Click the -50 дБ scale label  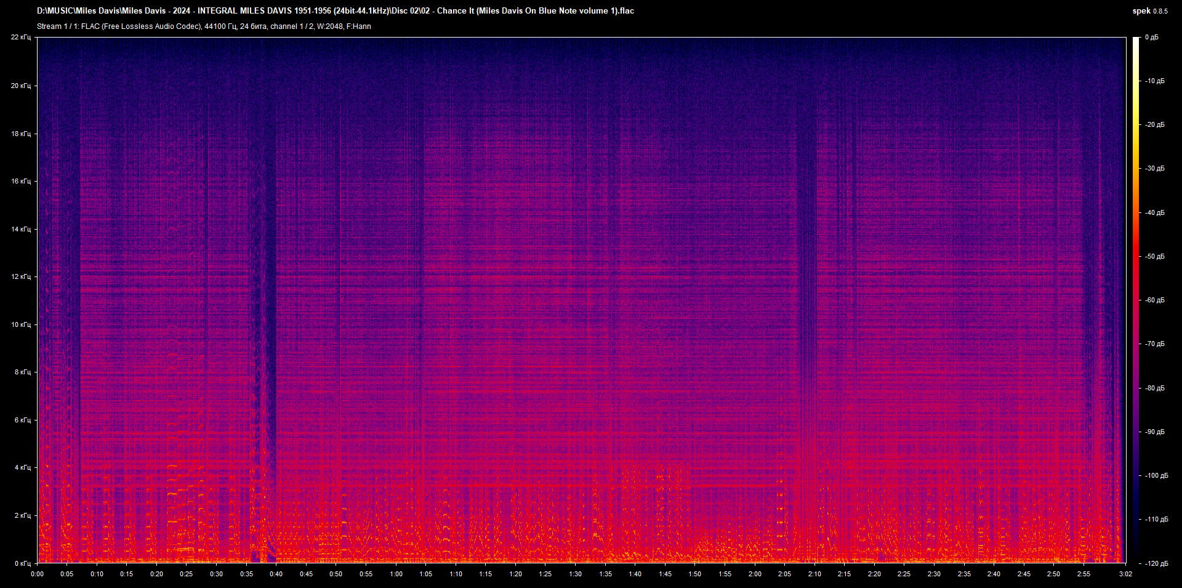(1155, 257)
